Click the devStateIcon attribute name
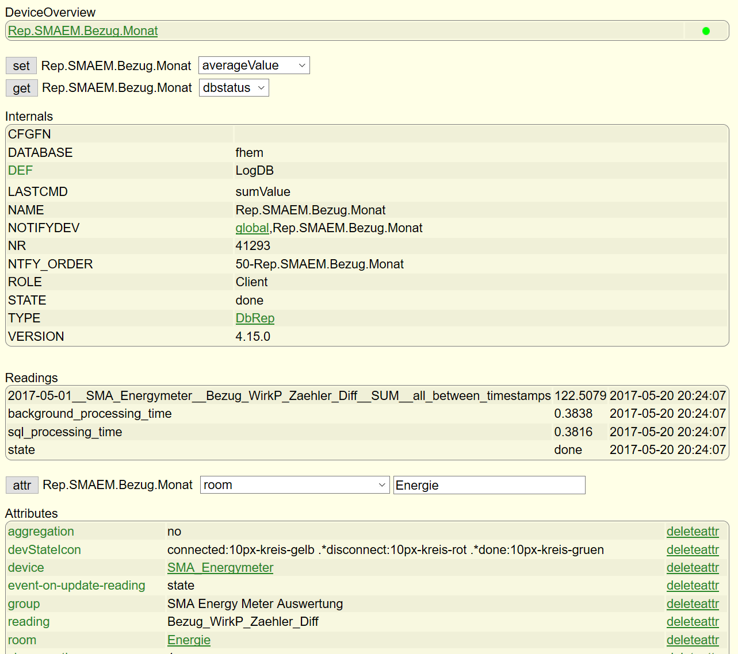Screen dimensions: 738x654 click(x=44, y=550)
